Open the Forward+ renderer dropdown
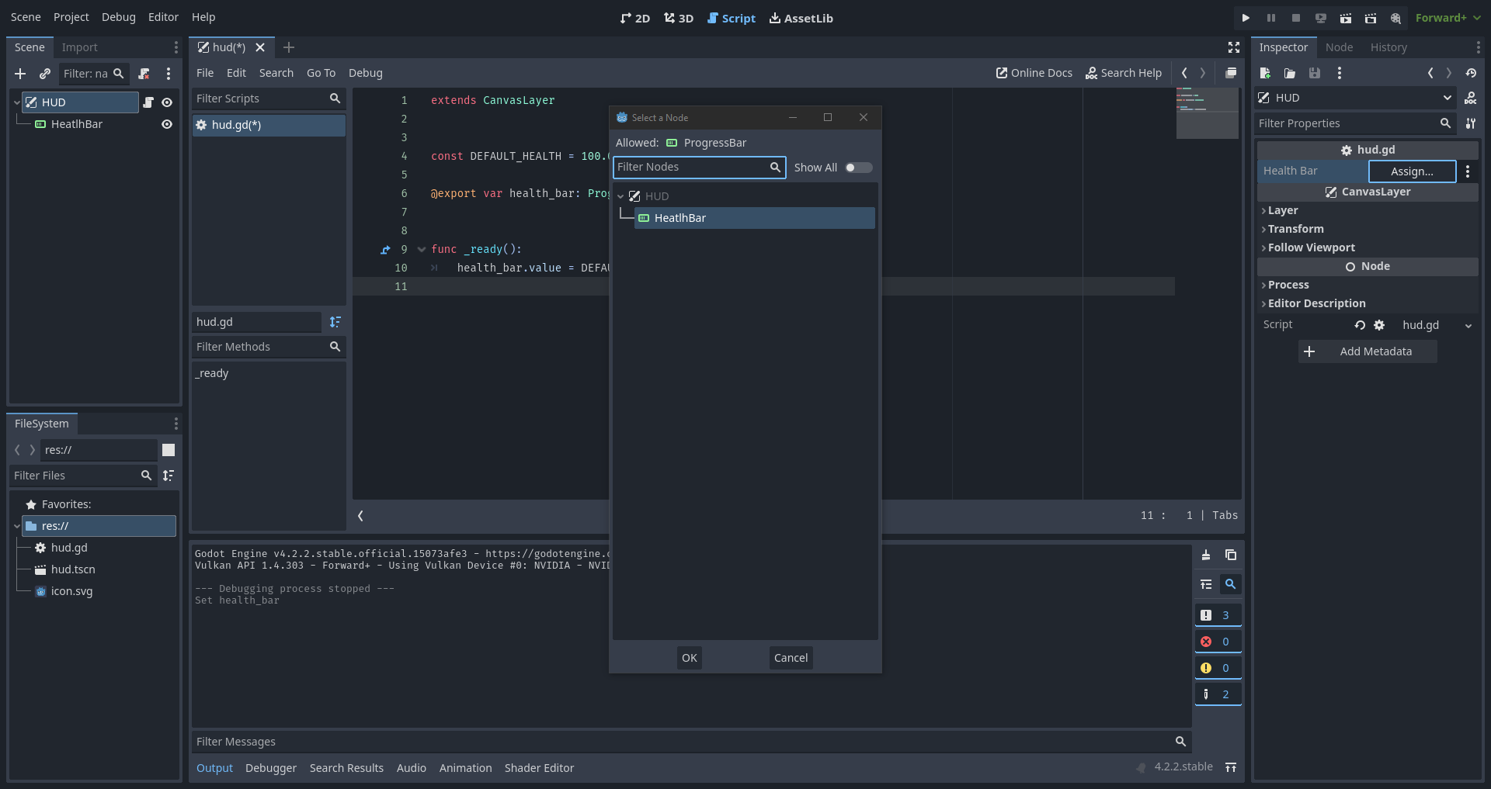1491x789 pixels. click(x=1448, y=18)
